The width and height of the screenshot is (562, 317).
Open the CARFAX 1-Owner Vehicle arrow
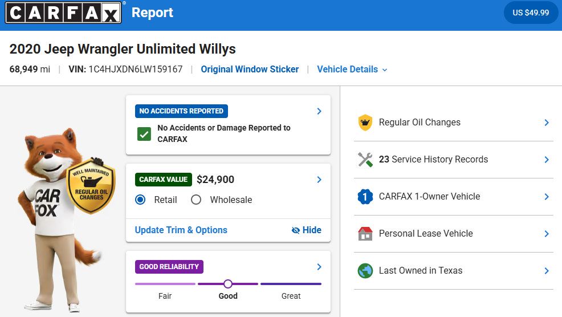point(547,197)
